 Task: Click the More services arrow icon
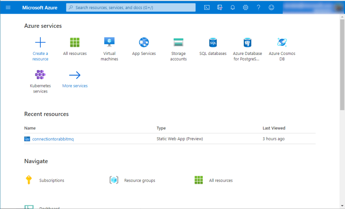pos(75,75)
